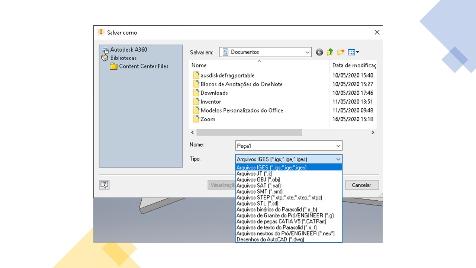Image resolution: width=476 pixels, height=268 pixels.
Task: Click the Visualização button
Action: 222,185
